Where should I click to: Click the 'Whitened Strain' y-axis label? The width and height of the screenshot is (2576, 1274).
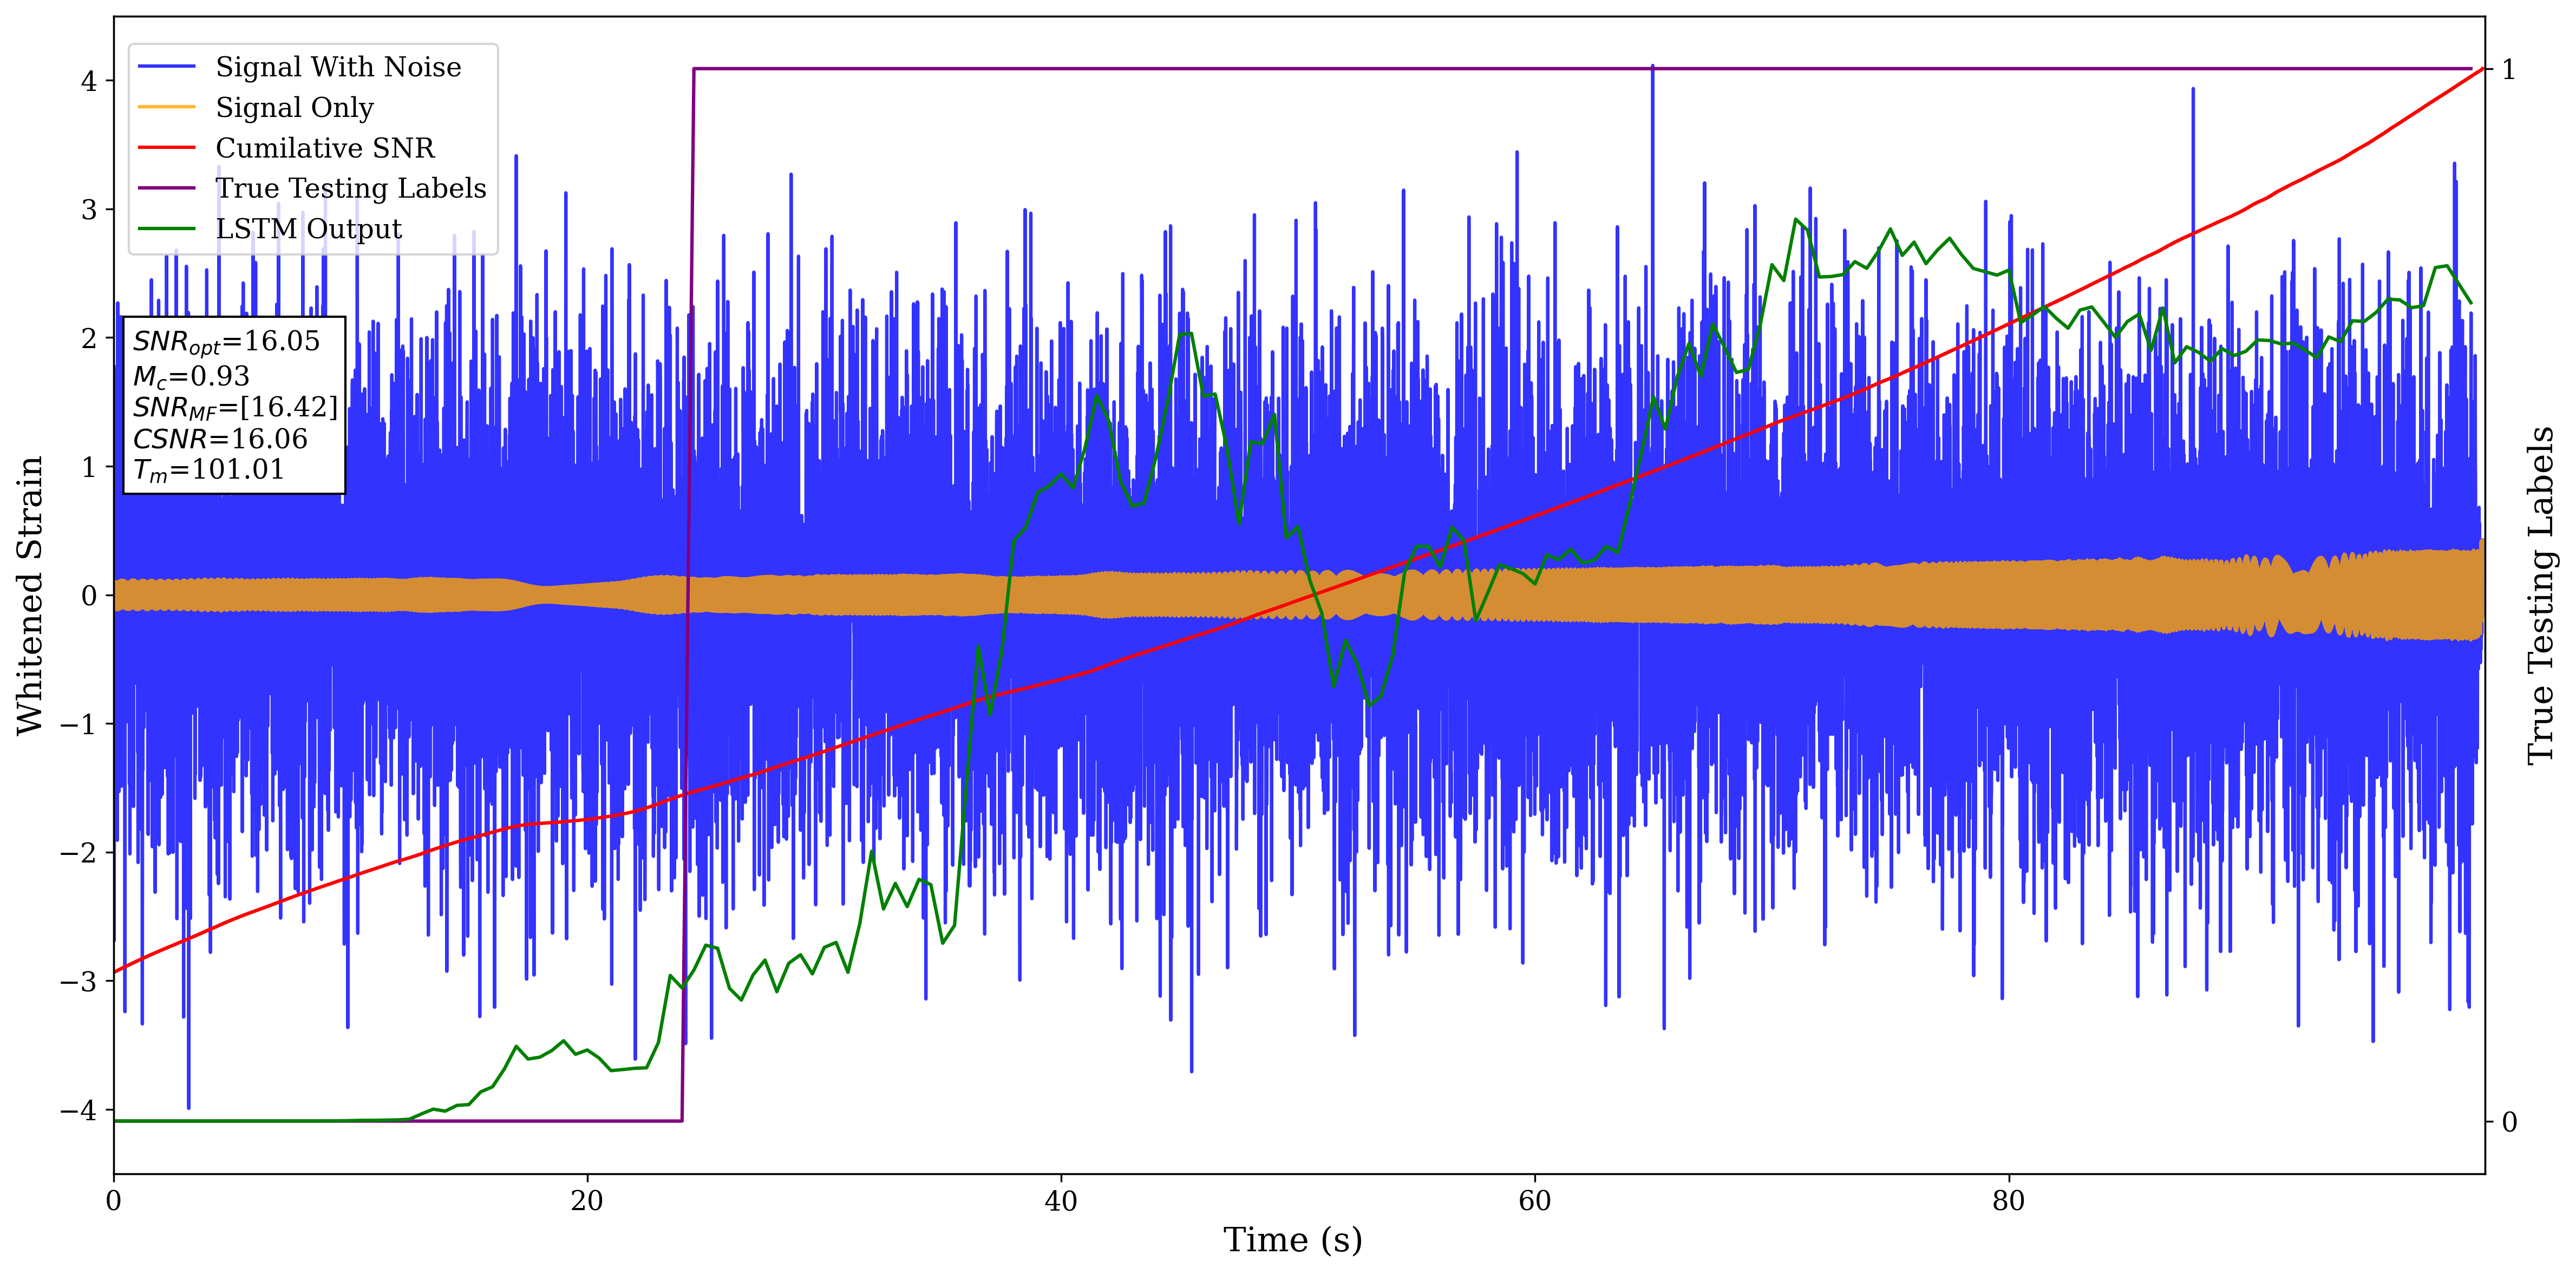[30, 595]
